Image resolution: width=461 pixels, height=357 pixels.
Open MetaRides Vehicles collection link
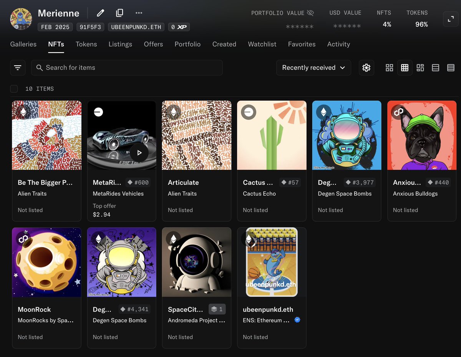click(118, 194)
